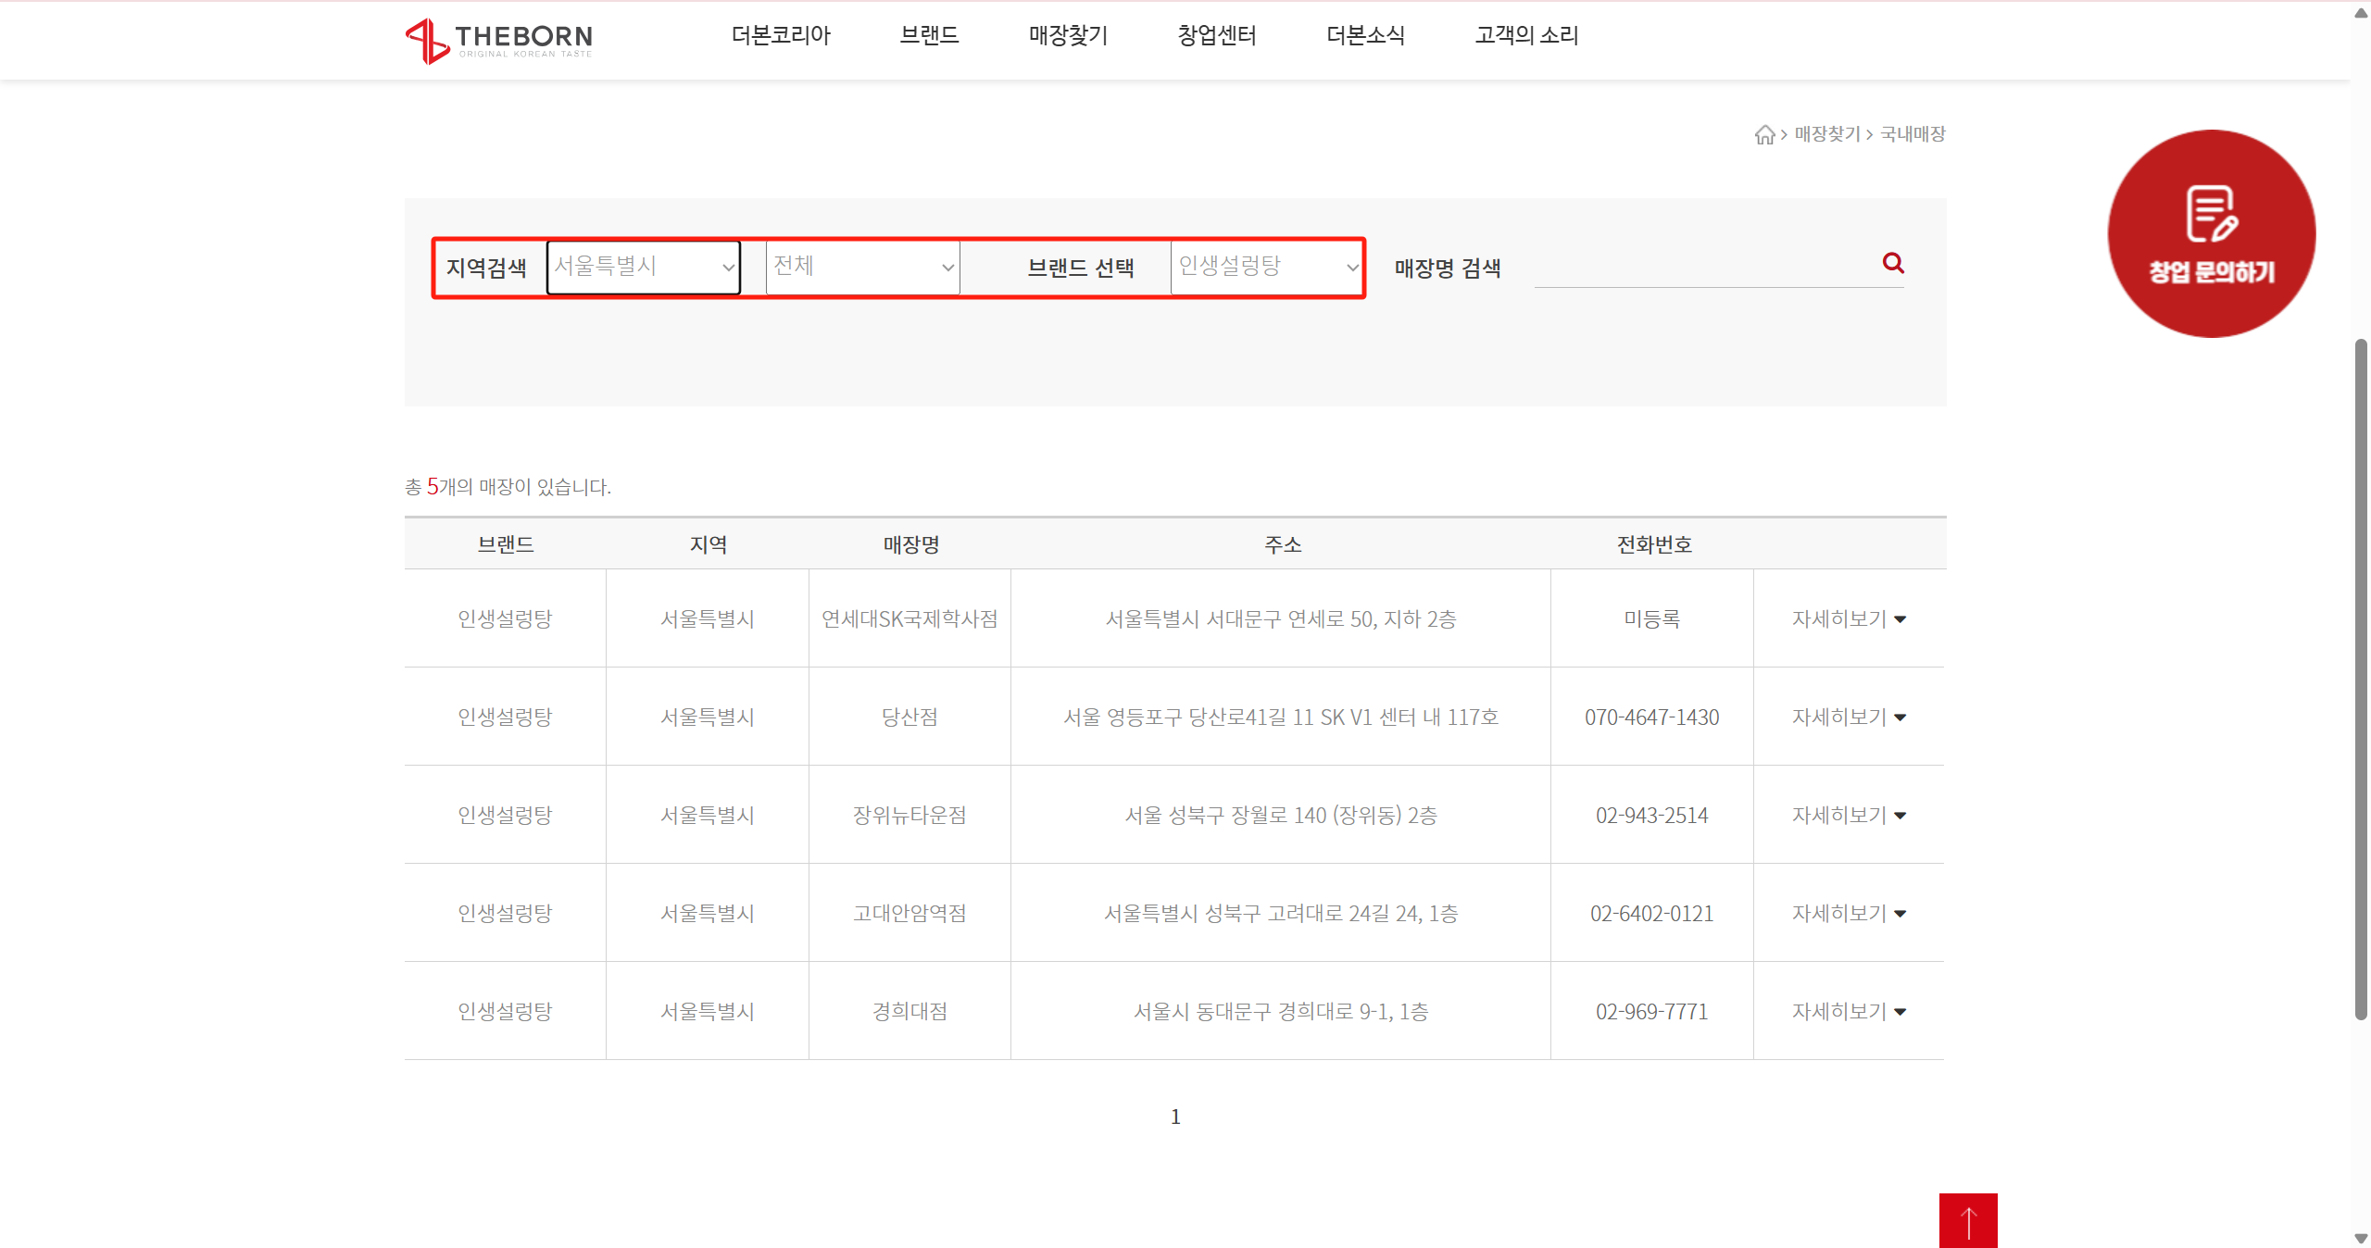
Task: Expand 자세히보기 for 경희대점
Action: tap(1849, 1011)
